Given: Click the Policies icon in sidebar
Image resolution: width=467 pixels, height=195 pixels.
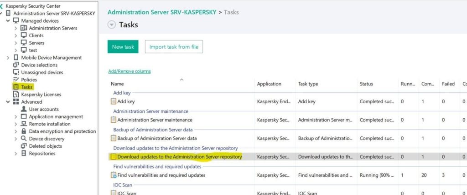Looking at the screenshot, I should 16,80.
